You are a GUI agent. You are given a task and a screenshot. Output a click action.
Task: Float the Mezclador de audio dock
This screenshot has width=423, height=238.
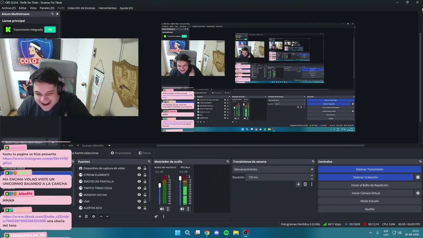(228, 162)
